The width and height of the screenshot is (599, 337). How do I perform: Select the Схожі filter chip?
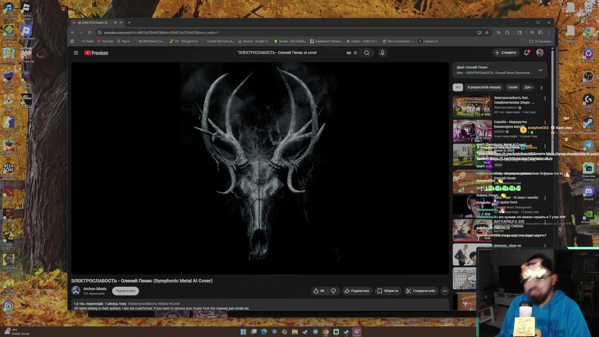(x=513, y=87)
